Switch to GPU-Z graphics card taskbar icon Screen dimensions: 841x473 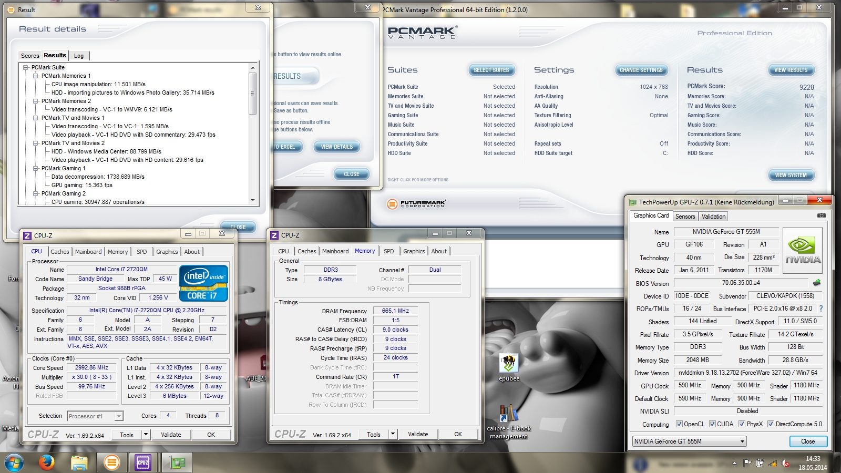(x=177, y=462)
